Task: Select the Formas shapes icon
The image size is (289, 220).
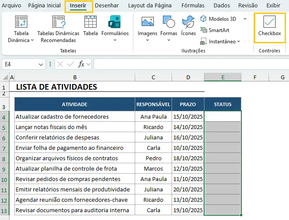Action: pyautogui.click(x=169, y=22)
